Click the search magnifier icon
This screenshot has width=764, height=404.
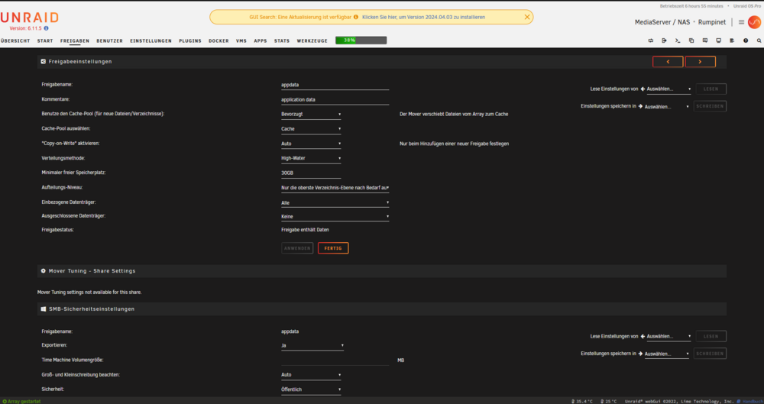point(759,40)
